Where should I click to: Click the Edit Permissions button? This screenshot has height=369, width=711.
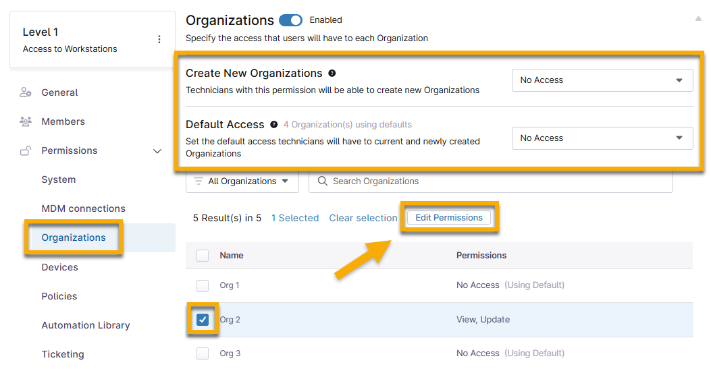(x=449, y=218)
